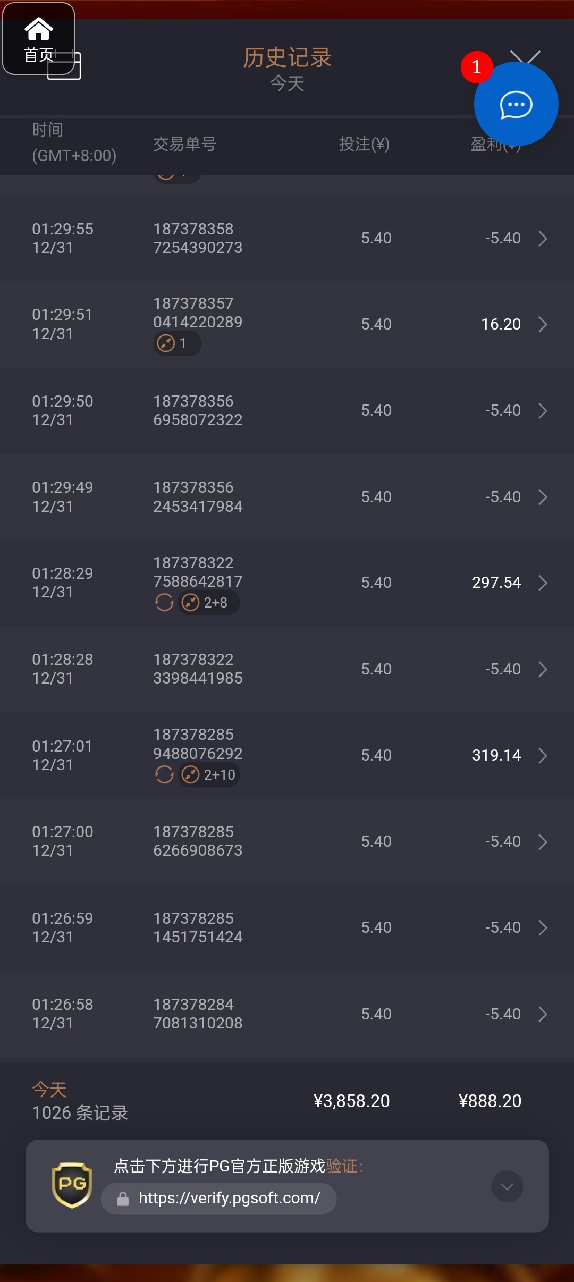Open details arrow for the 16.20 win record

[543, 324]
